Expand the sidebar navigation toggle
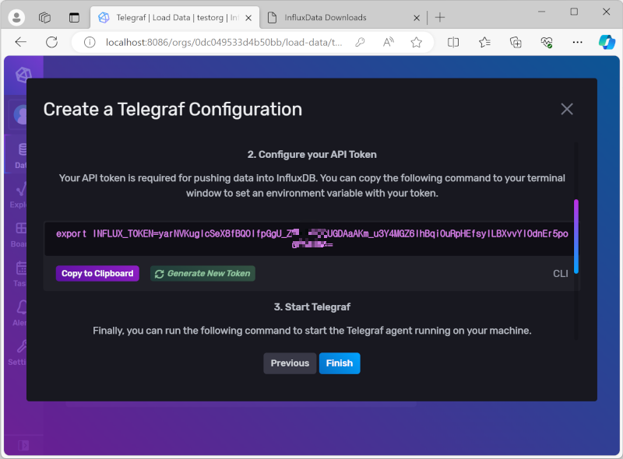 [23, 445]
